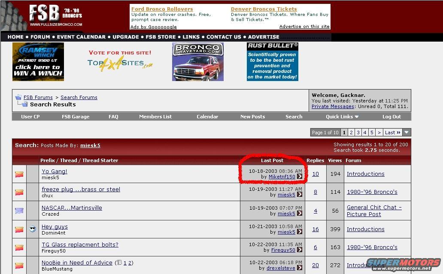This screenshot has height=274, width=443.
Task: Open the Quick Links dropdown
Action: coord(342,117)
